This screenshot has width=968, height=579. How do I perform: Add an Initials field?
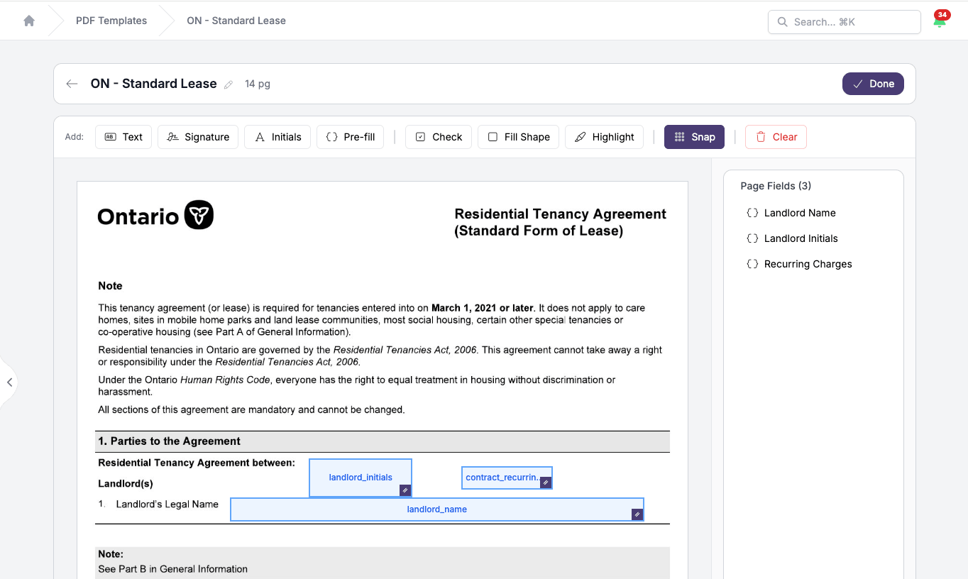[277, 137]
